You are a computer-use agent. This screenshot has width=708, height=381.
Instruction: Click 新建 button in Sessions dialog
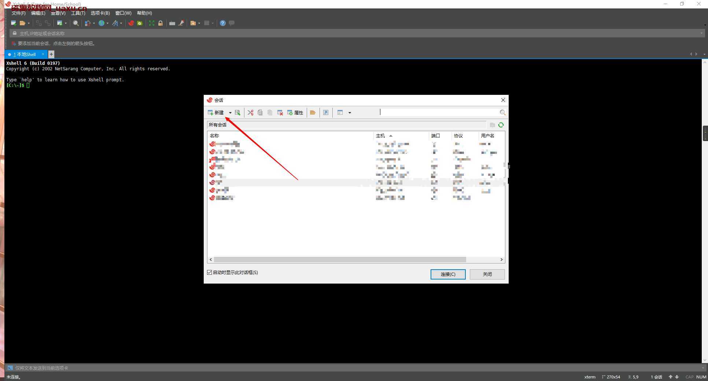coord(216,112)
